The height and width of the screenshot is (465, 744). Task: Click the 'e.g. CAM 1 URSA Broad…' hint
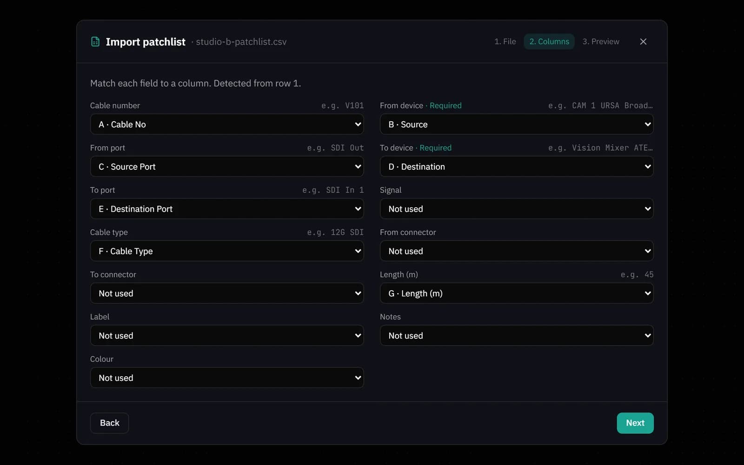600,106
